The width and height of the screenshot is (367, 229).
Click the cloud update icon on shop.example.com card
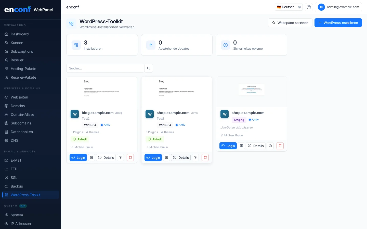(195, 158)
